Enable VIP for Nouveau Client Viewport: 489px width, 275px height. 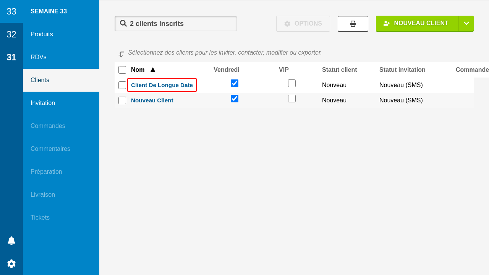pyautogui.click(x=292, y=99)
